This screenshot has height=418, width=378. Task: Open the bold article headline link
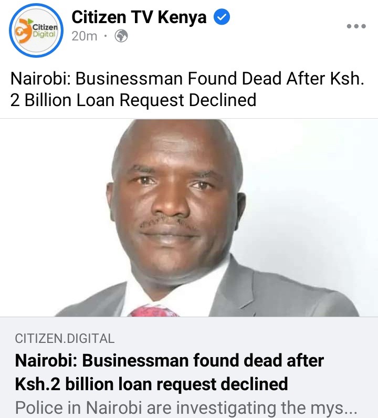[x=170, y=372]
